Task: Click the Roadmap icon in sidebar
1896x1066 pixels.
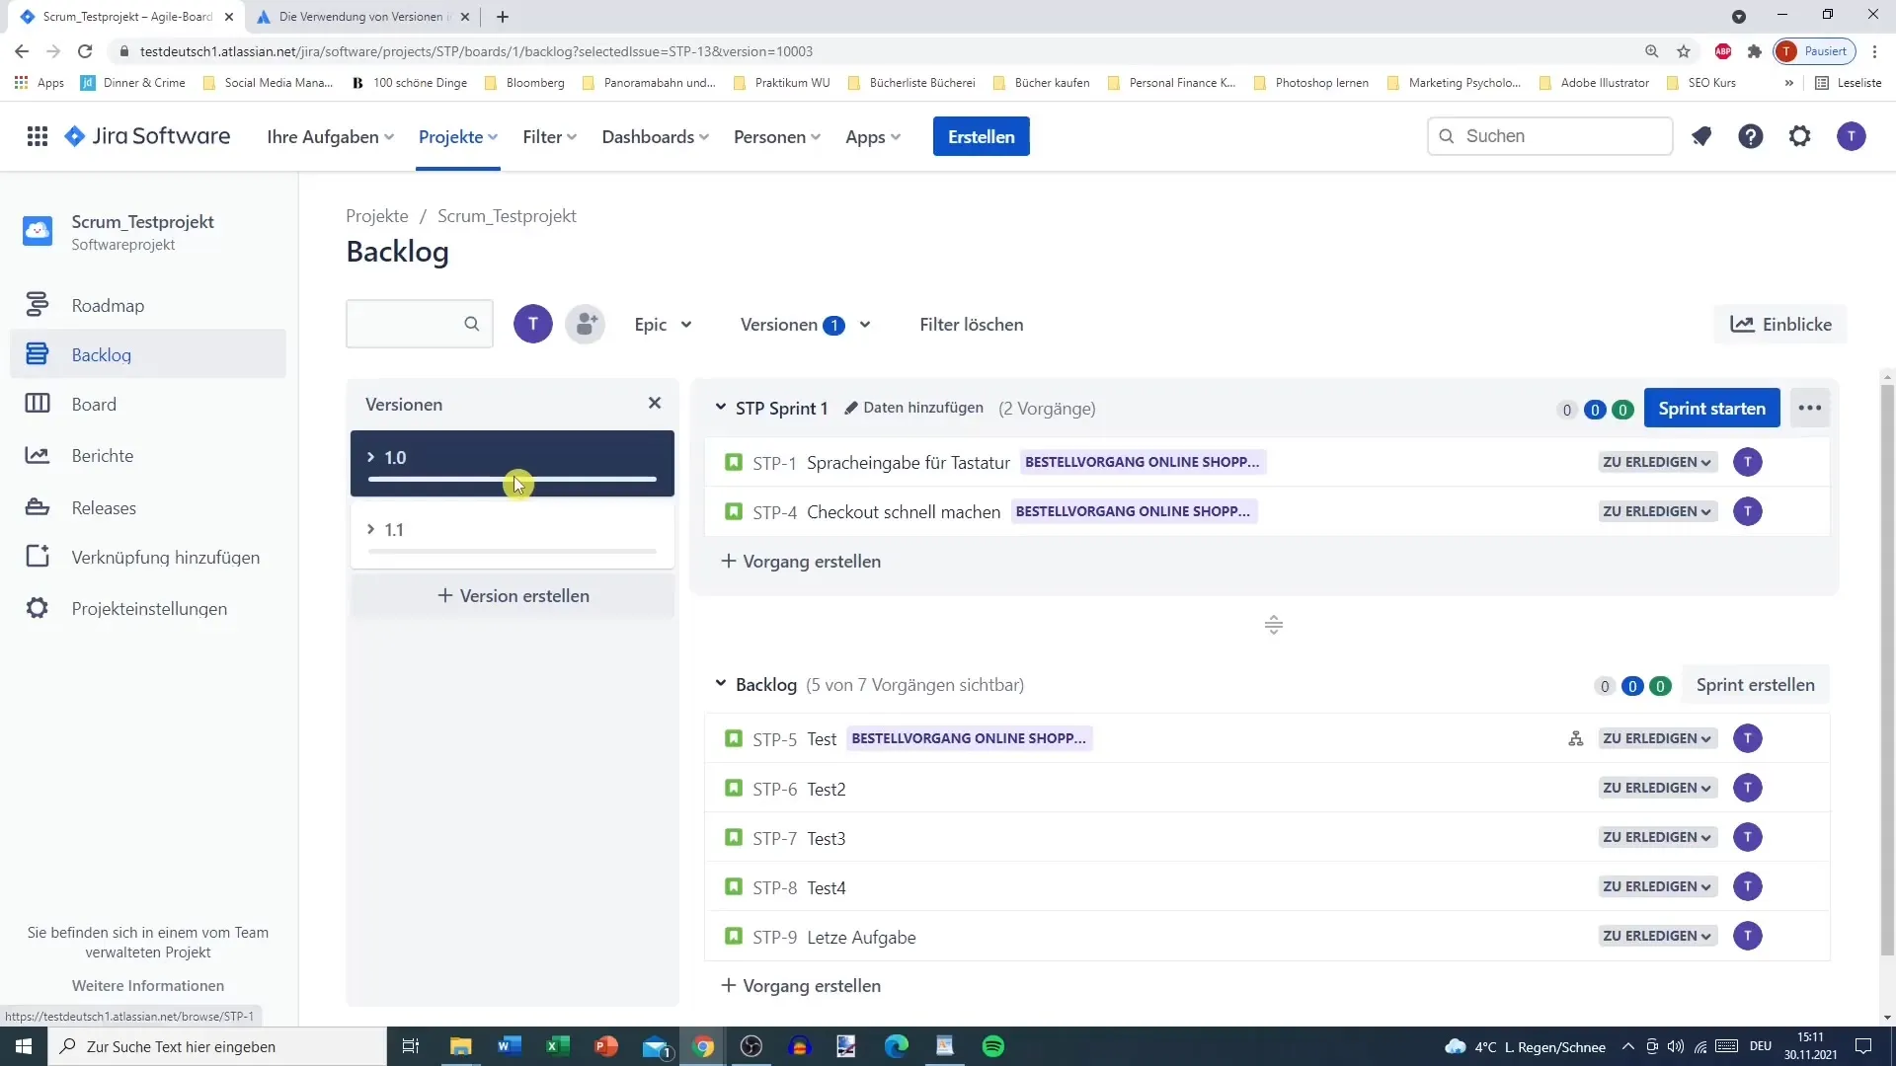Action: pyautogui.click(x=37, y=303)
